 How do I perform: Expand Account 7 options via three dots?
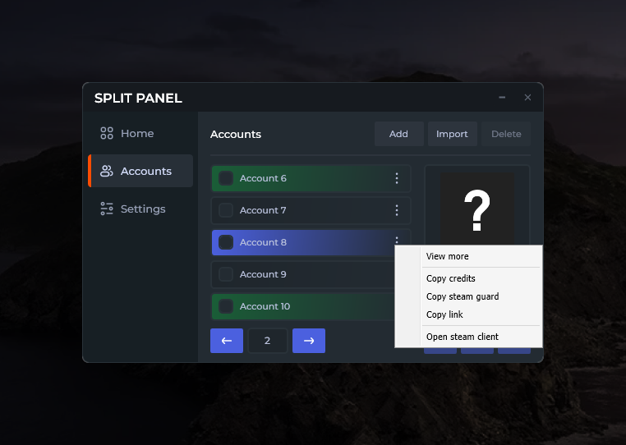(x=397, y=210)
